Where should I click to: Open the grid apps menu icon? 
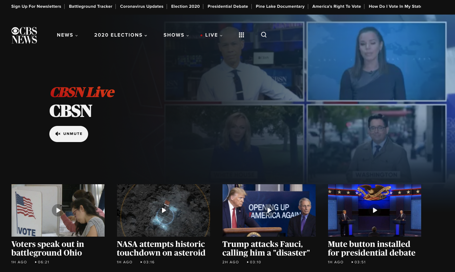click(x=241, y=35)
